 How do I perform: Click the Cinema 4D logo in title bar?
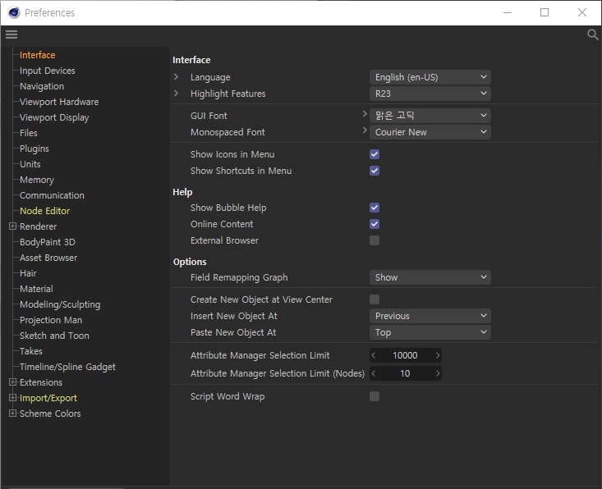click(x=13, y=12)
